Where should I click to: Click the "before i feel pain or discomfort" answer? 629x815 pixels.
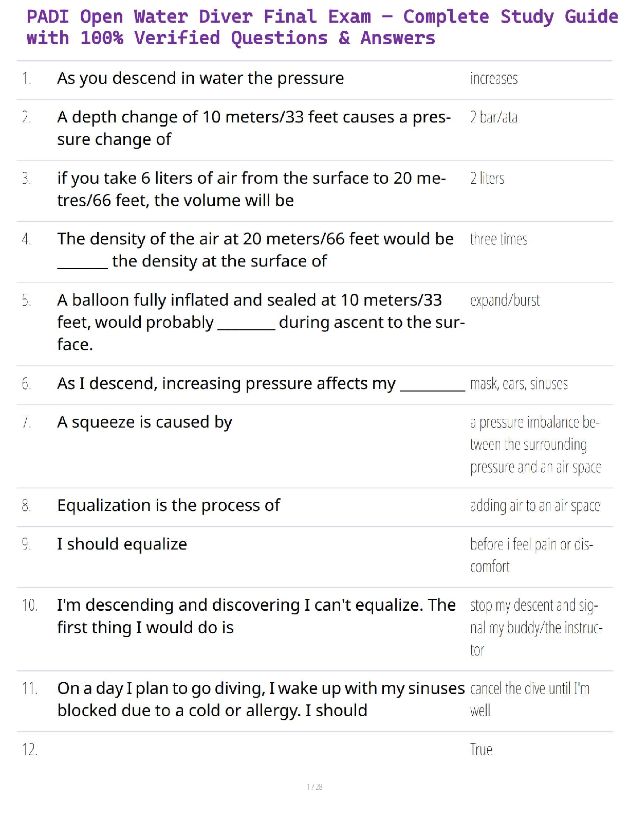point(531,555)
